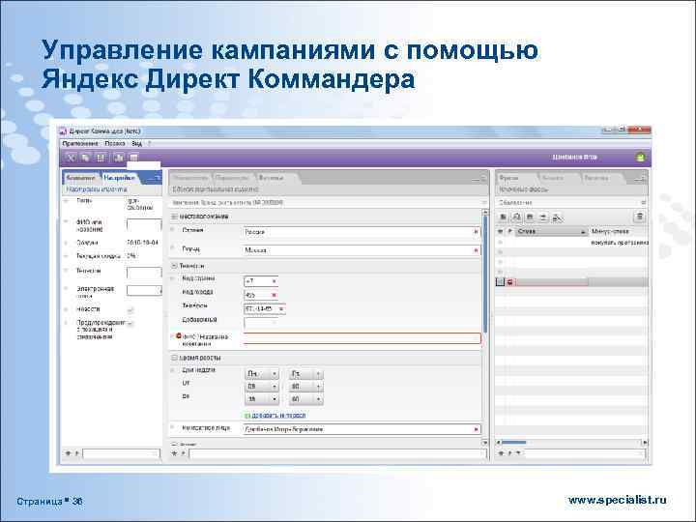Click the red flag icon in selected phrase row
The height and width of the screenshot is (522, 696).
point(510,282)
